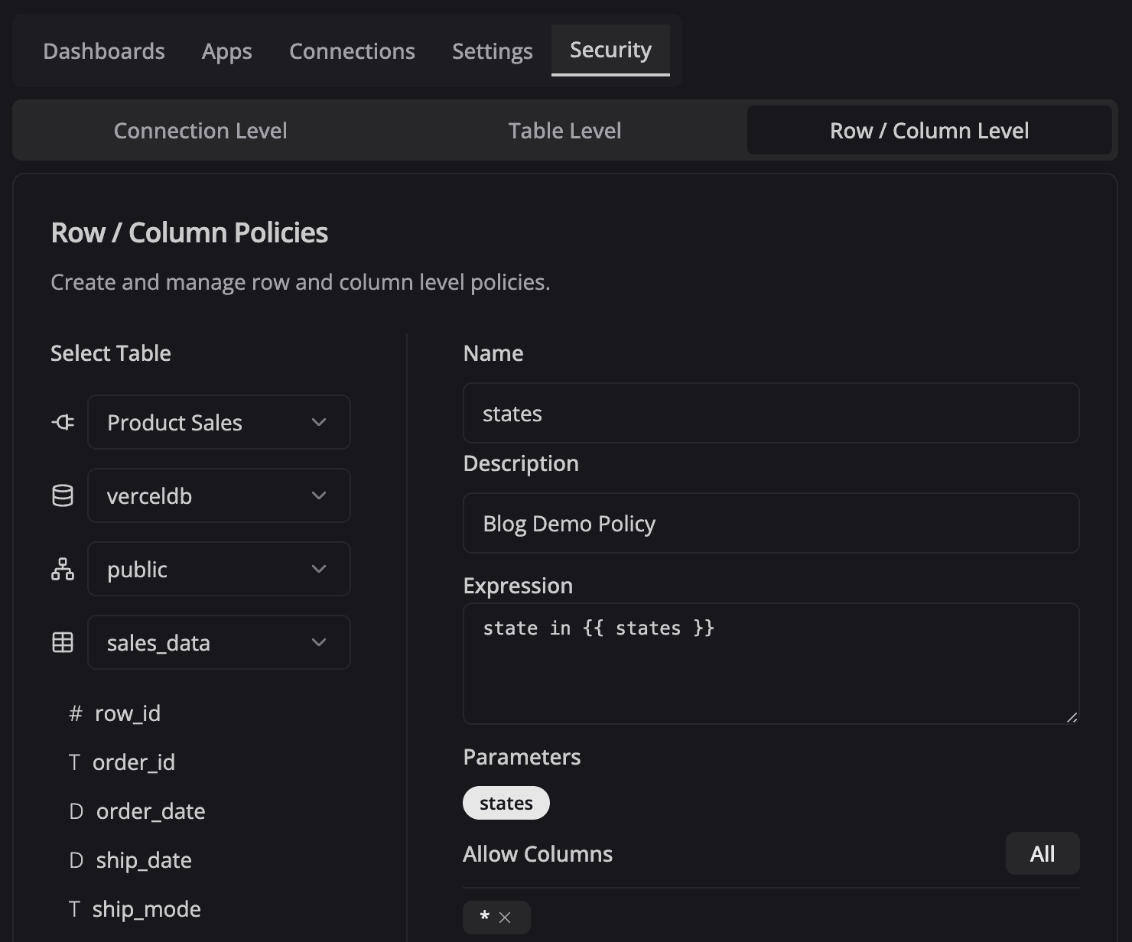Click the policies description text
Screen dimensions: 1132x942
(301, 282)
